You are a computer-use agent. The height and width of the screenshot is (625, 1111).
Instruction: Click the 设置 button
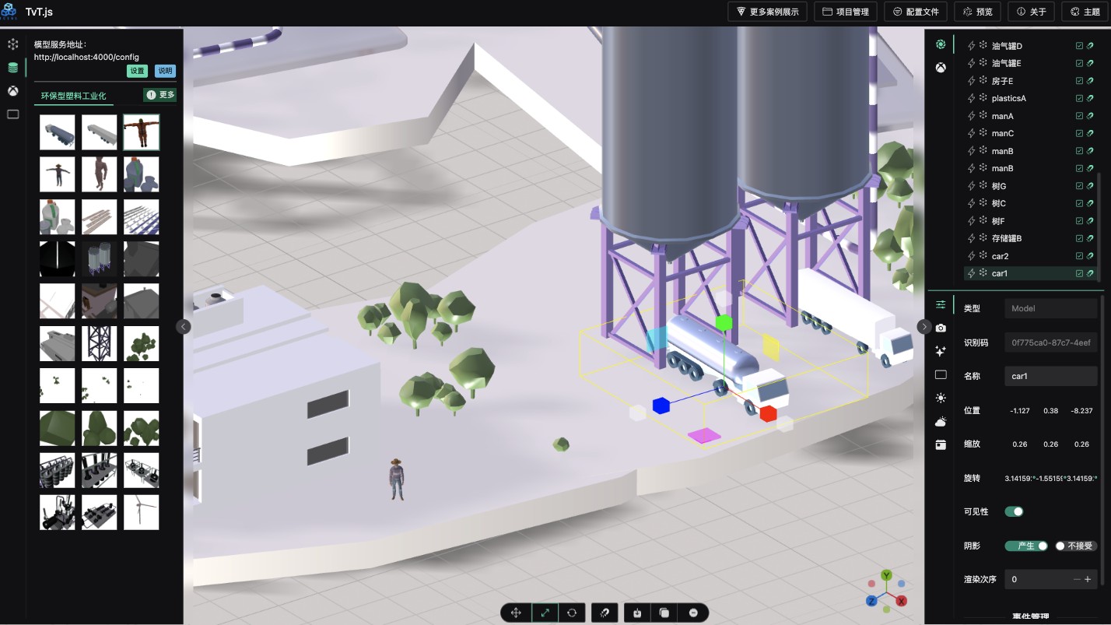138,71
